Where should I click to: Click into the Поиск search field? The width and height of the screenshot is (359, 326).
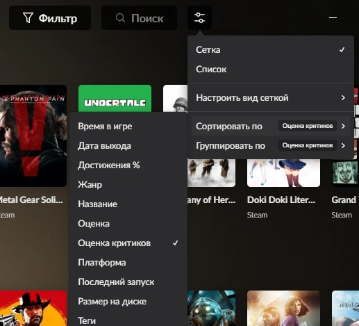[139, 18]
